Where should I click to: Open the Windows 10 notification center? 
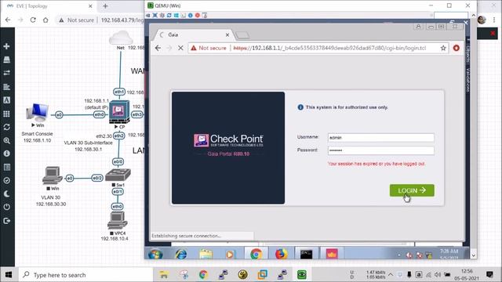click(x=489, y=275)
